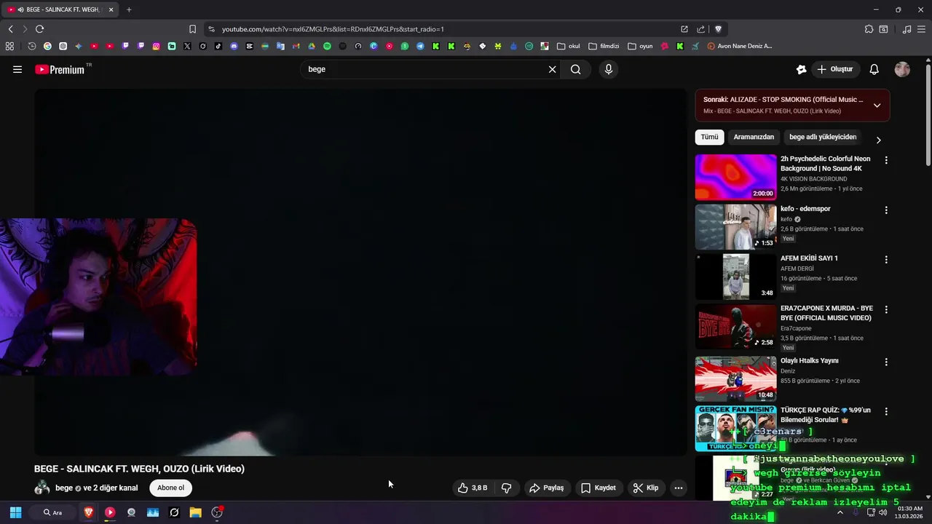This screenshot has height=524, width=932.
Task: Create a clip with Klip button
Action: pos(645,488)
